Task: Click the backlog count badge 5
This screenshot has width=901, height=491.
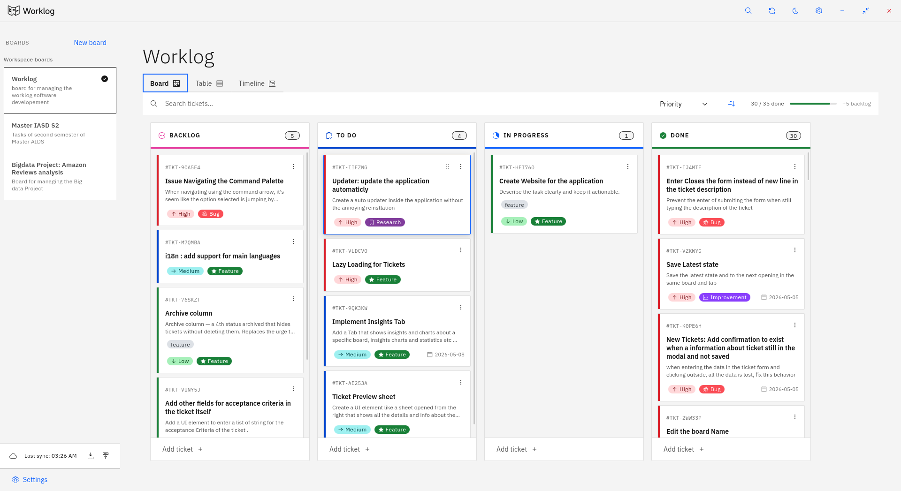Action: point(292,136)
